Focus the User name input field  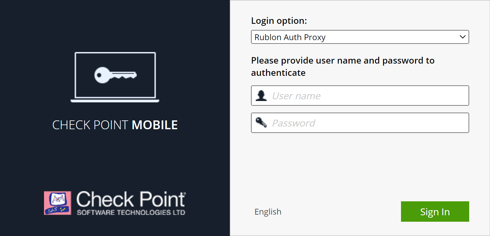click(368, 96)
